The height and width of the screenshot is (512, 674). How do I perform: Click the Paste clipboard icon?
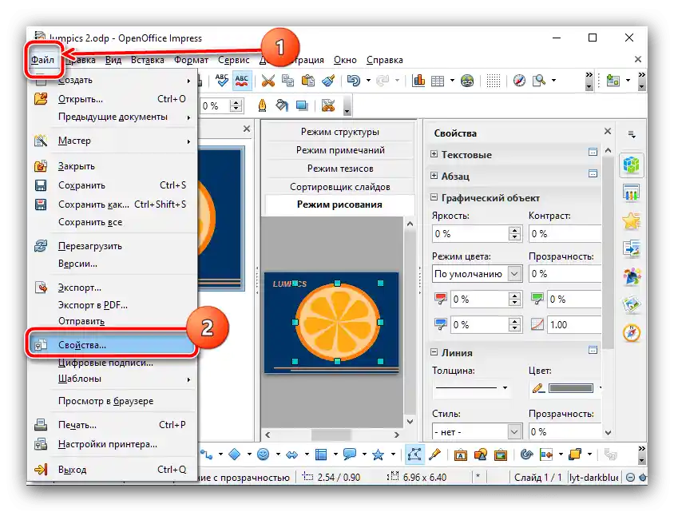pyautogui.click(x=307, y=81)
